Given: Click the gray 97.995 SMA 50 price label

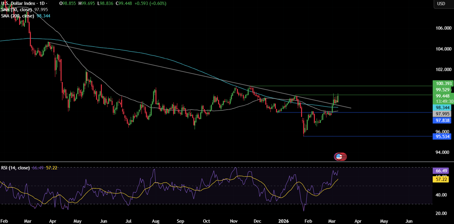Looking at the screenshot, I should pyautogui.click(x=442, y=114).
